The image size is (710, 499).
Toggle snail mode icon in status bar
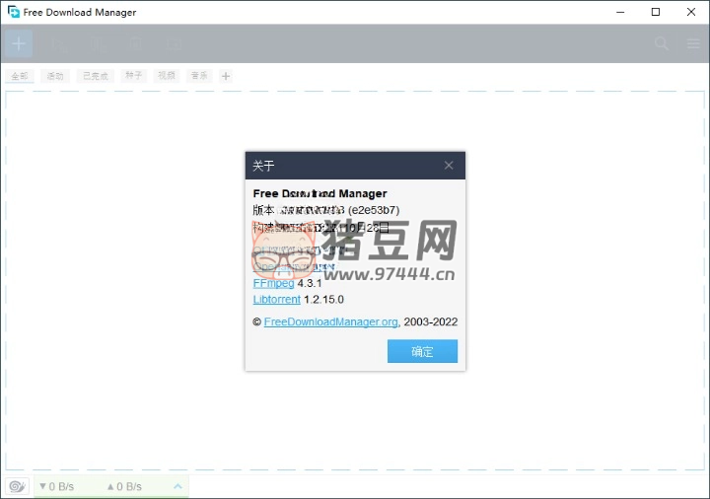click(x=17, y=486)
